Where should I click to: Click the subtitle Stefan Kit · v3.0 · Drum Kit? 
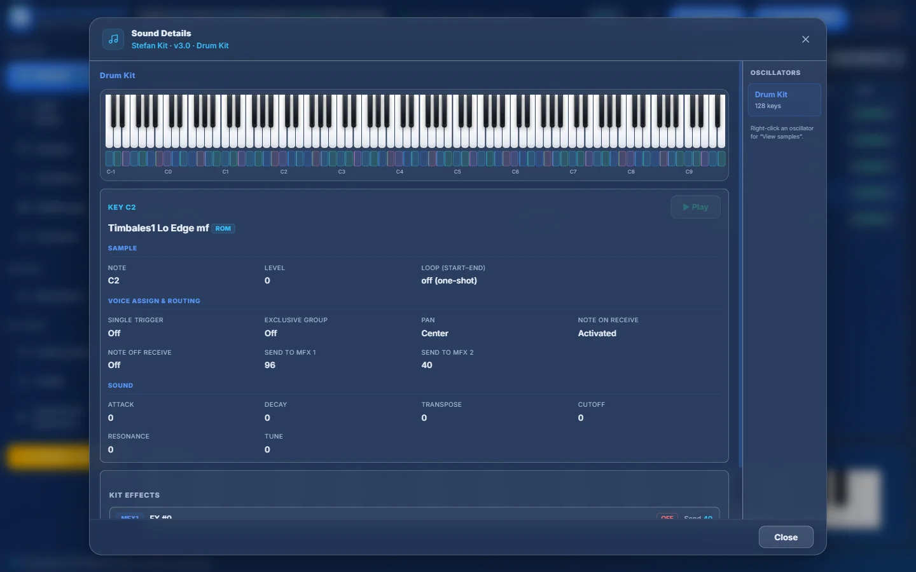[x=180, y=46]
